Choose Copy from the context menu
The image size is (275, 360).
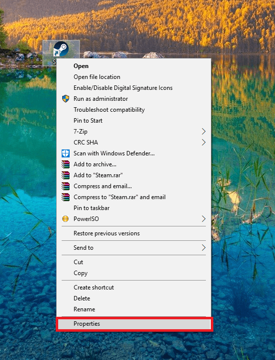(134, 273)
